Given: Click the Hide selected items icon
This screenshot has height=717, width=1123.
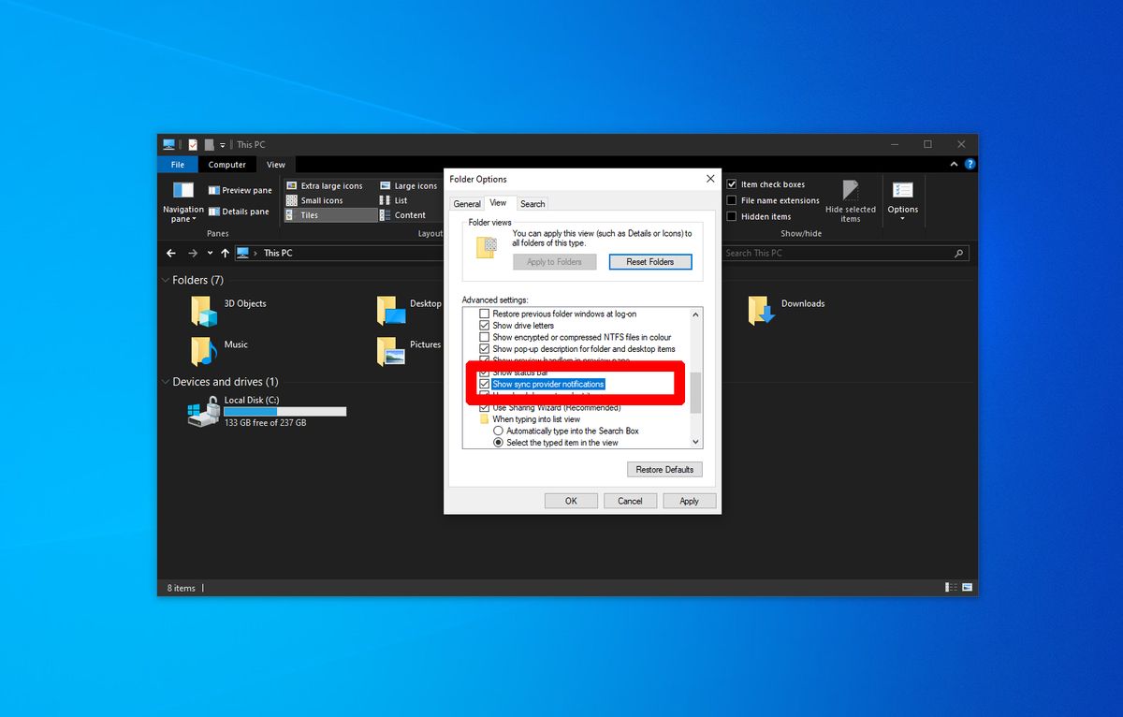Looking at the screenshot, I should (x=851, y=201).
